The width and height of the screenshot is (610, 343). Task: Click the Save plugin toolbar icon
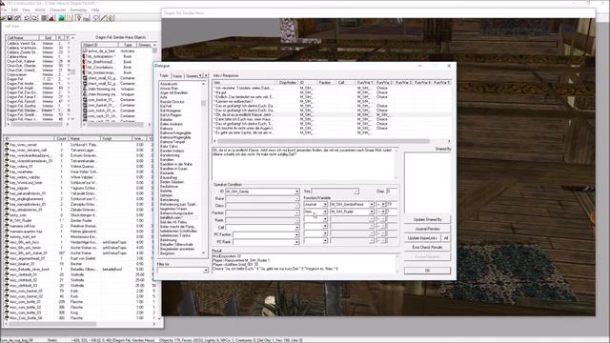10,18
